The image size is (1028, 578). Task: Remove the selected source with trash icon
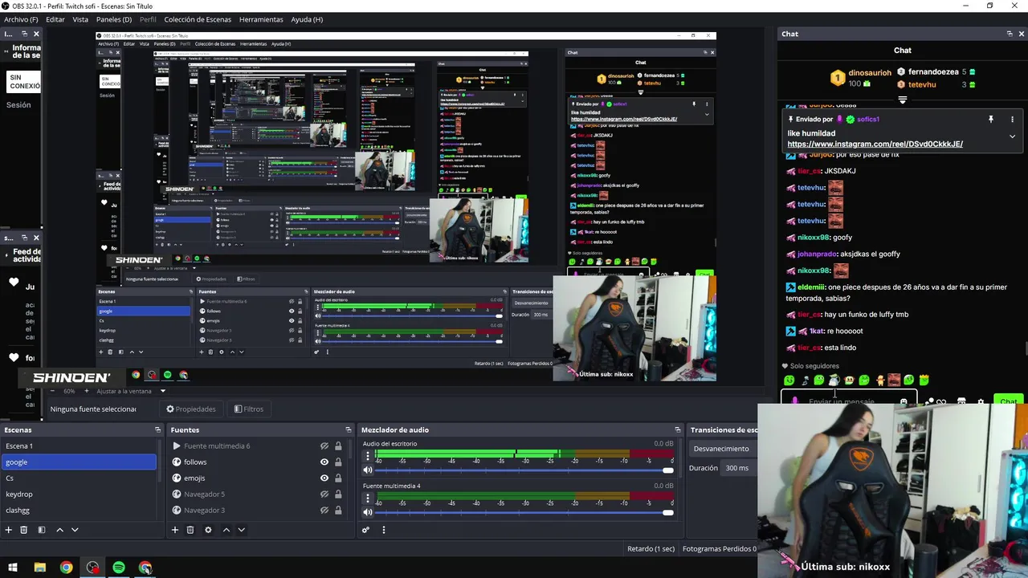tap(190, 530)
